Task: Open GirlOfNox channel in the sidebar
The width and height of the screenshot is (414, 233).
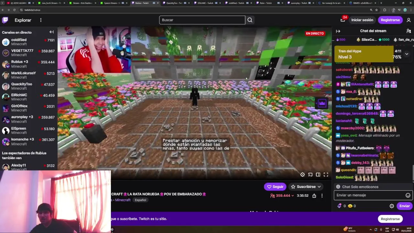Action: click(28, 108)
